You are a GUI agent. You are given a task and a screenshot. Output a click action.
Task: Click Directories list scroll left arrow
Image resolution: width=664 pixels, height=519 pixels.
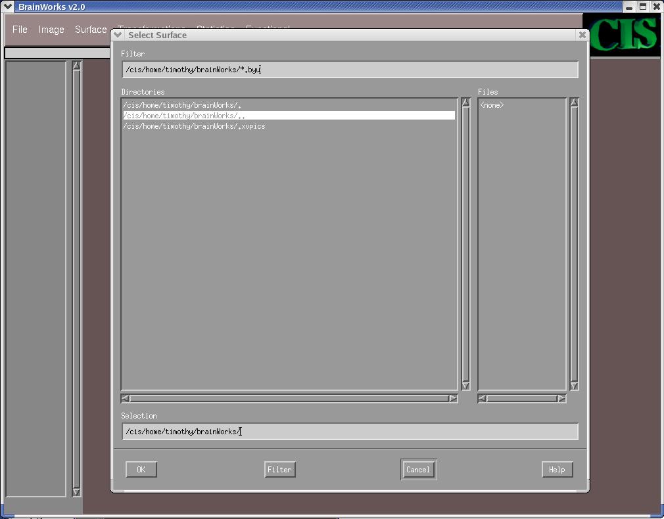pyautogui.click(x=126, y=398)
